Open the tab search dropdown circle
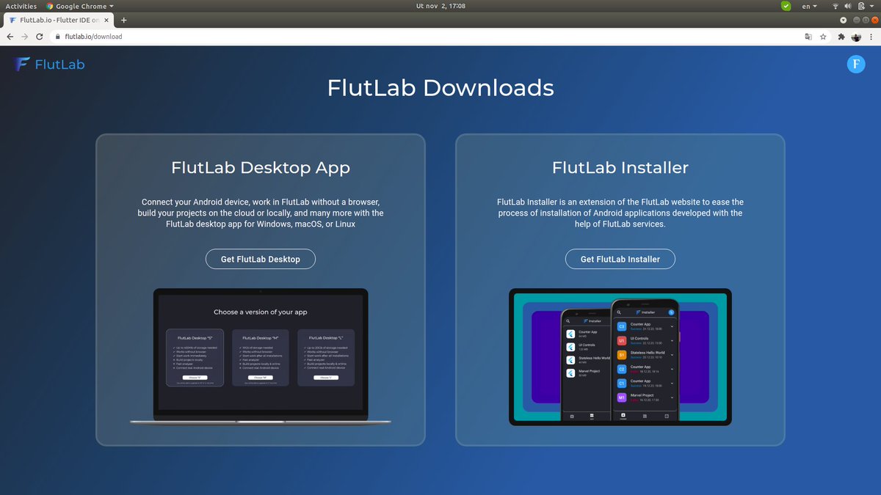Viewport: 881px width, 495px height. (x=844, y=20)
